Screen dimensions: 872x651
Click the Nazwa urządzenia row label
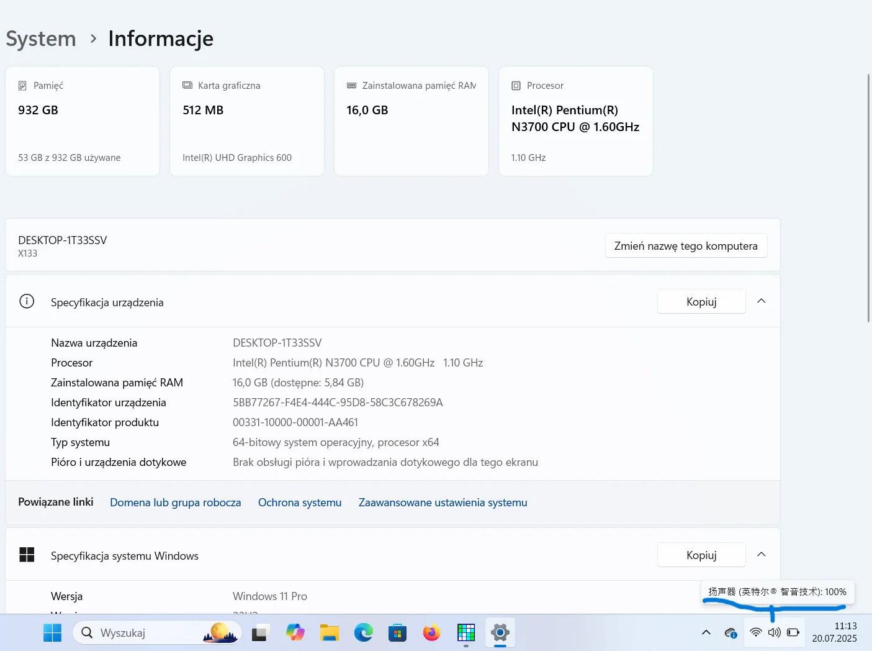click(94, 343)
